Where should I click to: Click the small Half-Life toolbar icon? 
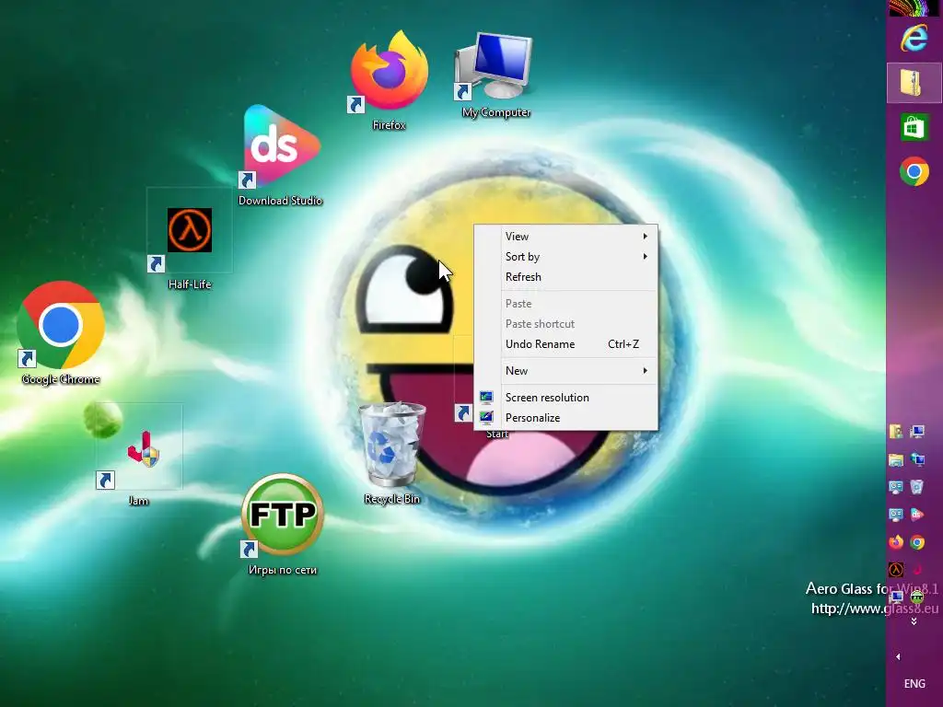(896, 569)
